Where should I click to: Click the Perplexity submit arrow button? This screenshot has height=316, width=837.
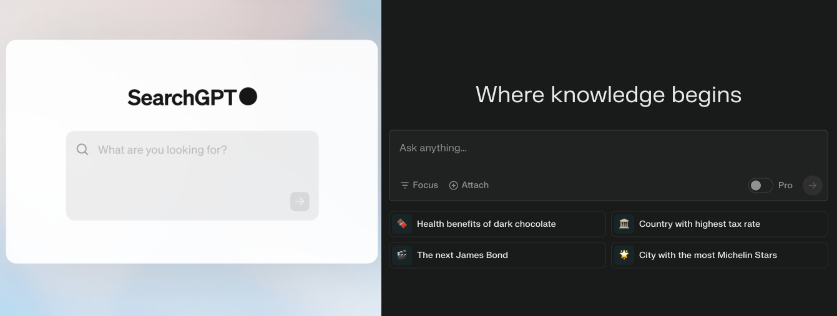(x=813, y=185)
